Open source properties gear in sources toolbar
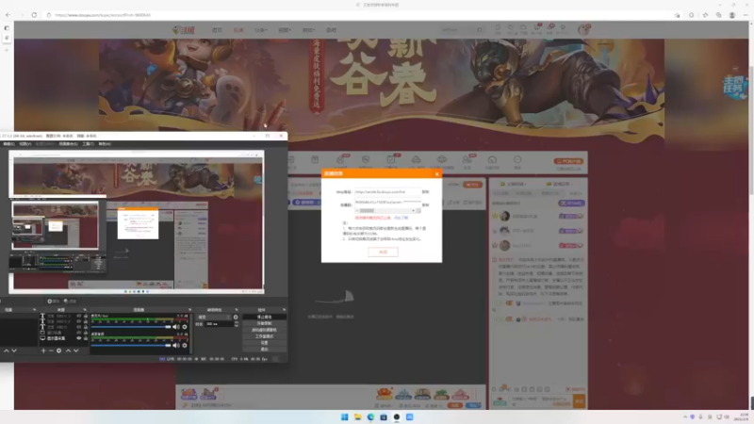 point(58,351)
